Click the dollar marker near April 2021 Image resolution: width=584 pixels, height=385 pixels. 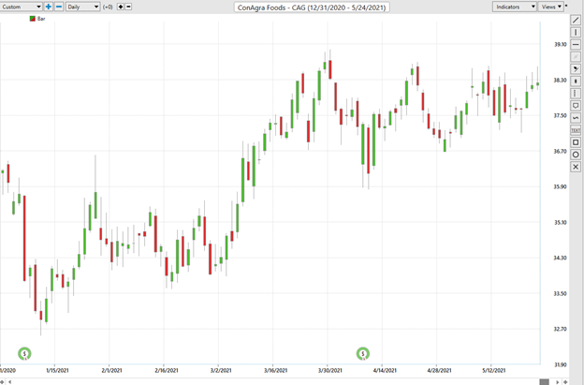[x=363, y=353]
